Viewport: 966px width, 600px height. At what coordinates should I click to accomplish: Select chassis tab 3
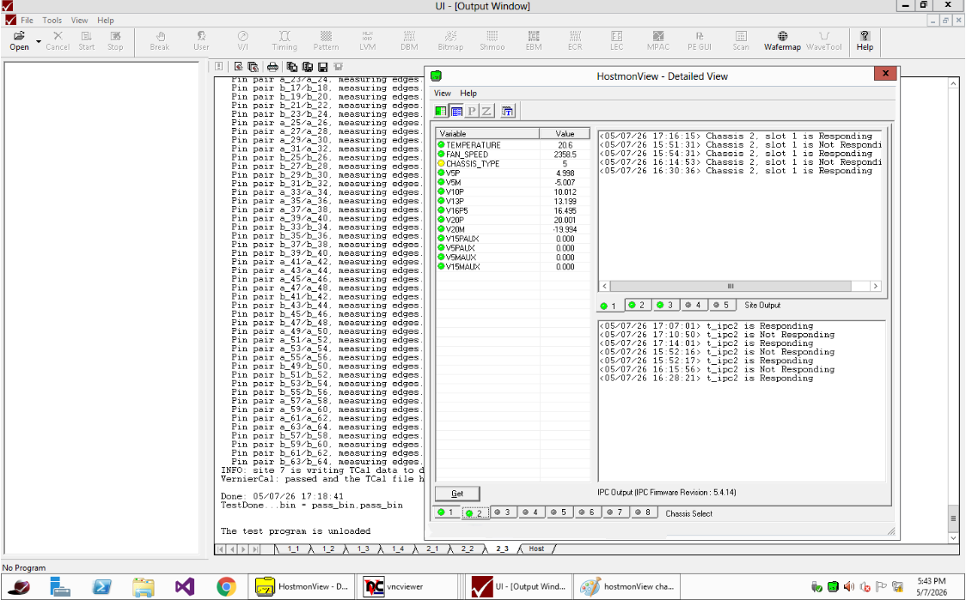504,512
